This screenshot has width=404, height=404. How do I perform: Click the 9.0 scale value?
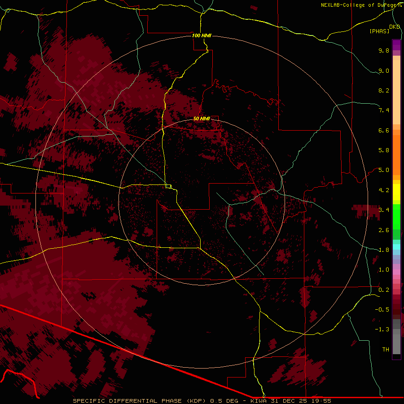coord(384,70)
